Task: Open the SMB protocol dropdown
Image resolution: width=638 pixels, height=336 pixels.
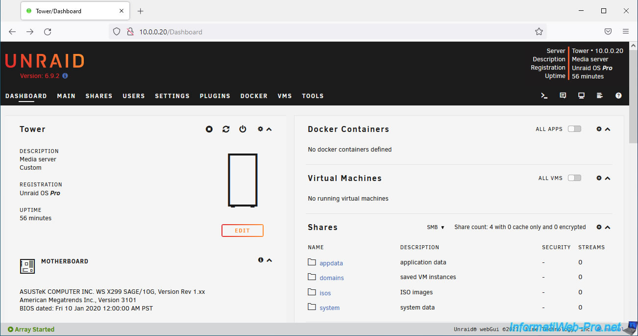Action: (x=436, y=227)
